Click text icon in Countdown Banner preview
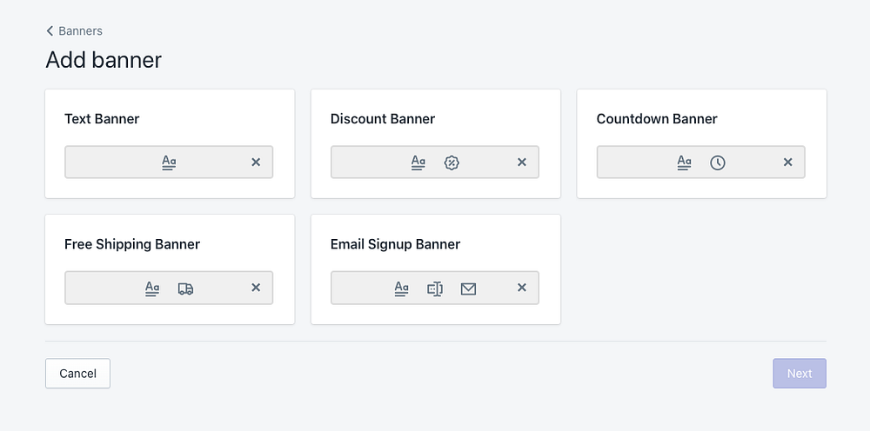This screenshot has height=431, width=870. [x=685, y=162]
